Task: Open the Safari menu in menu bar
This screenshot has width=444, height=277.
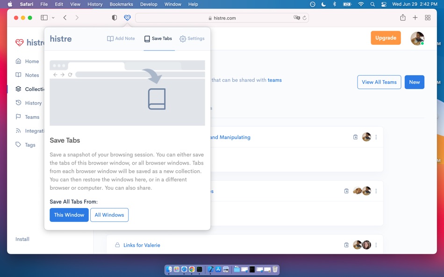Action: click(26, 4)
